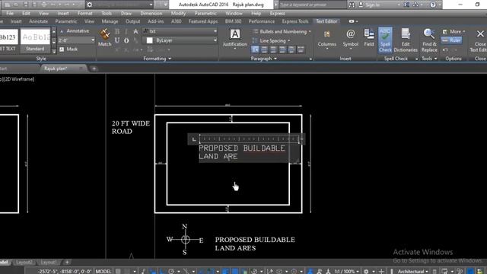Click the Match text formatting icon
The image size is (487, 274).
105,37
